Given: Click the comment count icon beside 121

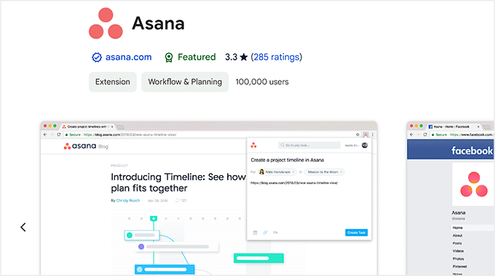Looking at the screenshot, I should pyautogui.click(x=178, y=200).
